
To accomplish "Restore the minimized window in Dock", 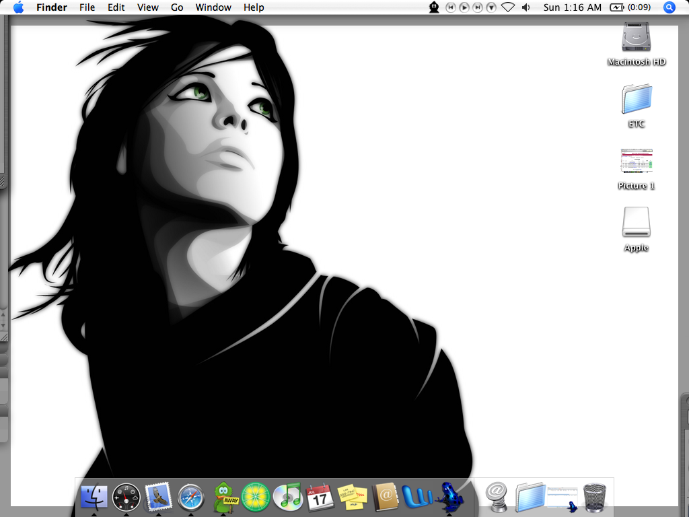I will tap(563, 499).
